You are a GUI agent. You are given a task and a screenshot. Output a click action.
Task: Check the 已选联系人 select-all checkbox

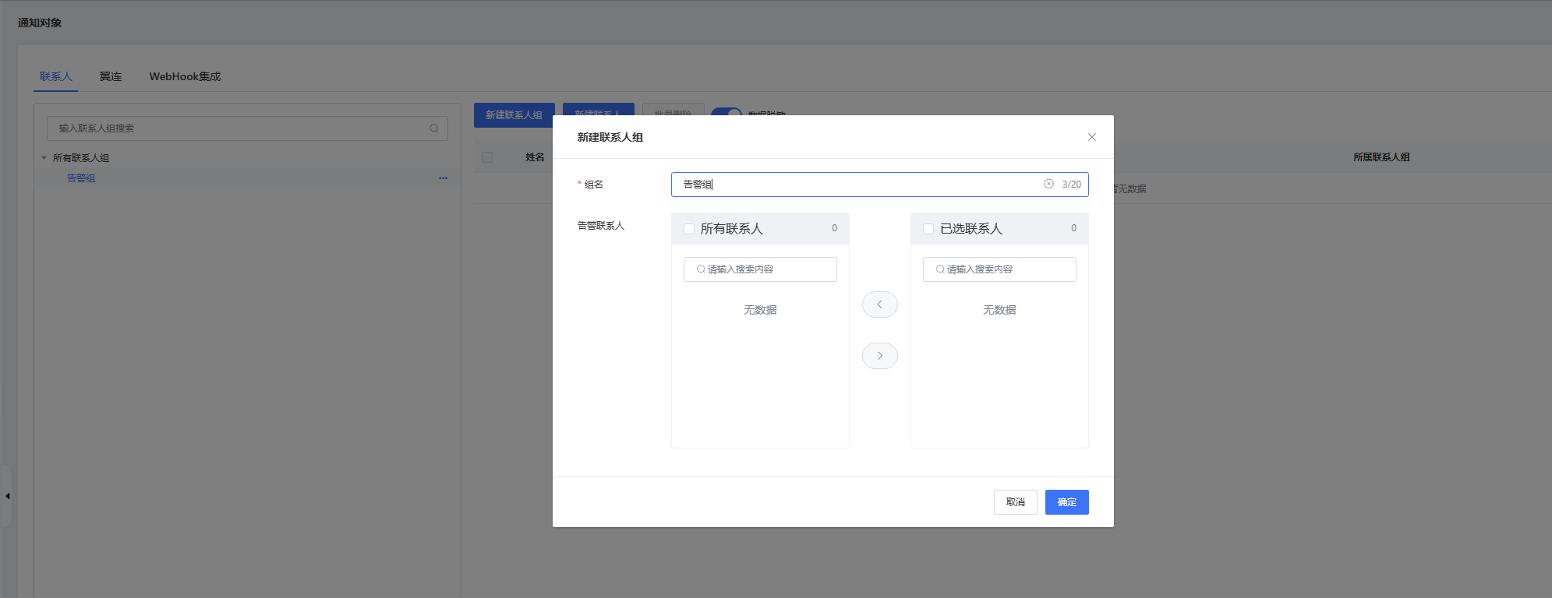click(x=928, y=229)
